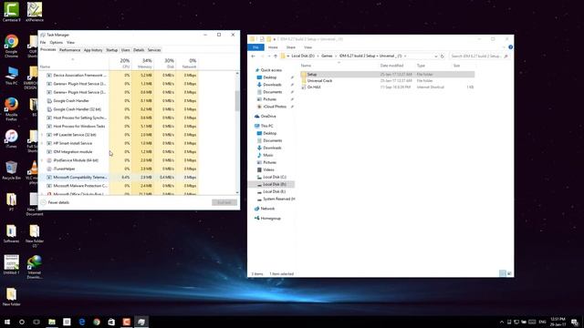Image resolution: width=584 pixels, height=328 pixels.
Task: Refresh the File Explorer address bar
Action: click(442, 56)
